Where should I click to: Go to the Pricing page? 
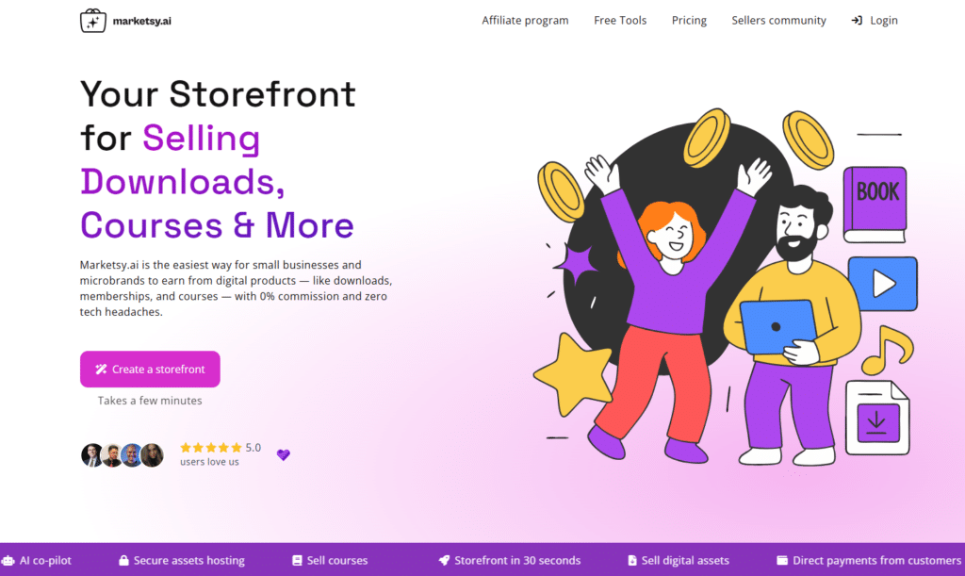pos(689,21)
